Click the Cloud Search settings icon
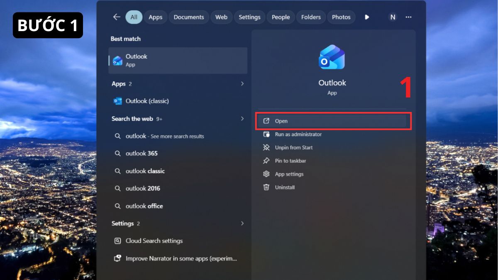The image size is (498, 280). [117, 241]
